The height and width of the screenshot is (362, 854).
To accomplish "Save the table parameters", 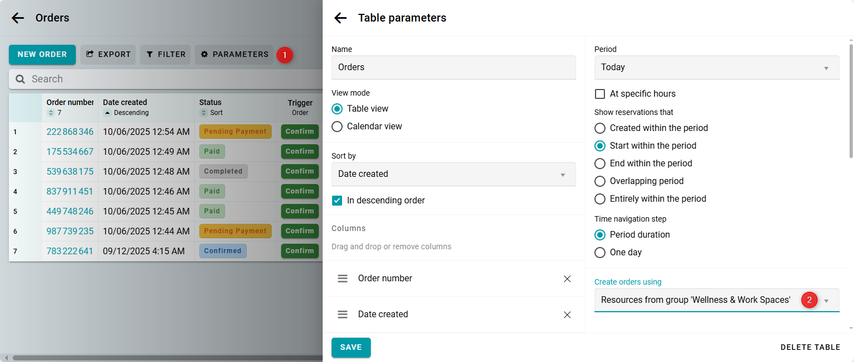I will tap(351, 348).
